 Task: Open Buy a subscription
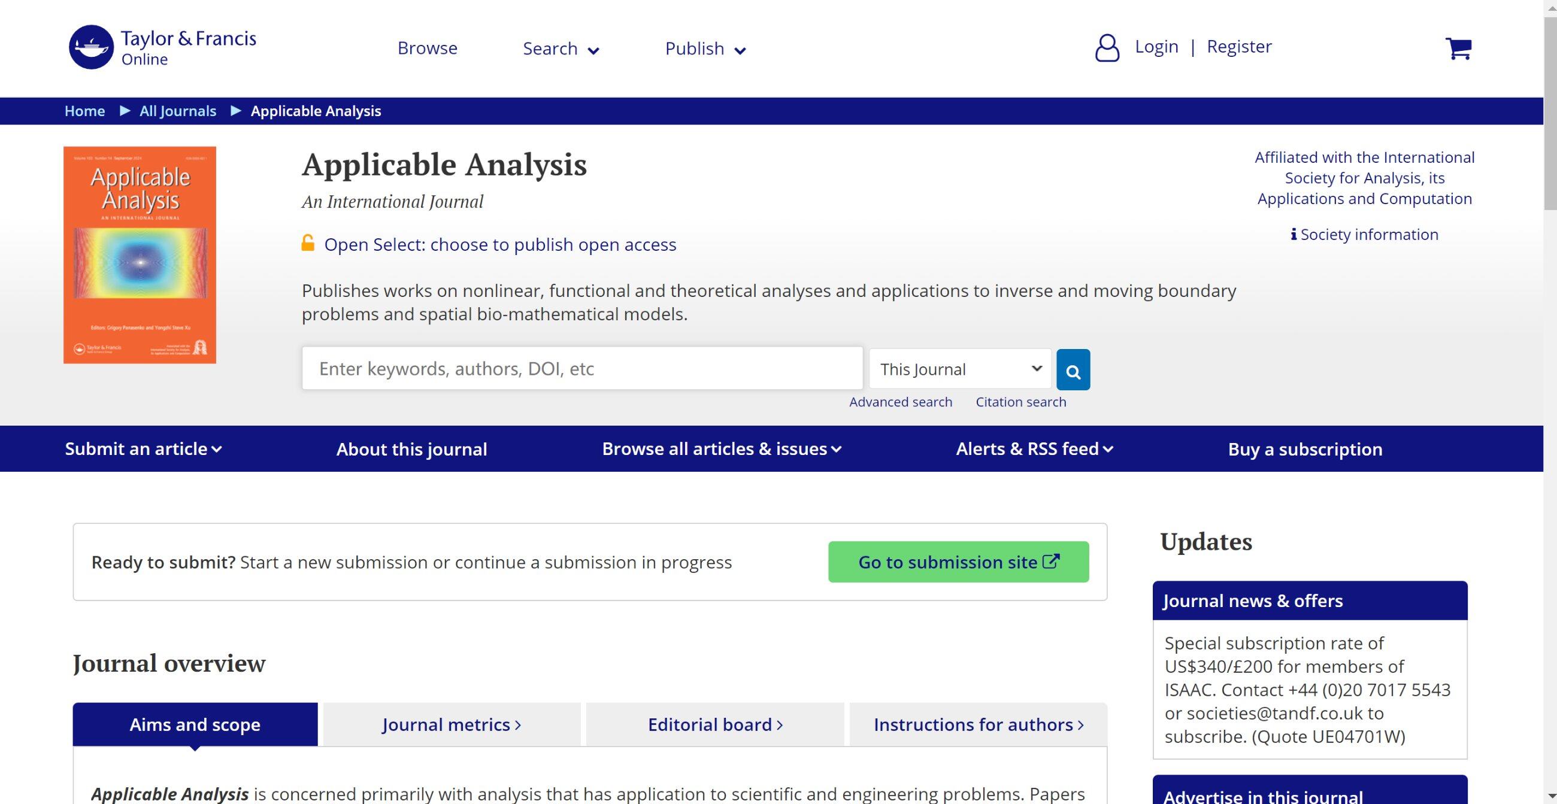(x=1305, y=449)
